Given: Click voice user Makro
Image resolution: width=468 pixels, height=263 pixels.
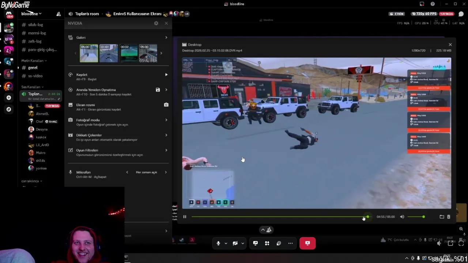Looking at the screenshot, I should coord(40,153).
